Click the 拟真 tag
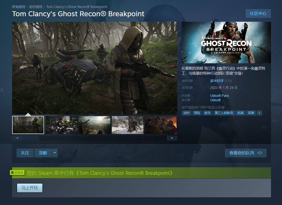Viewport: 282px width, 205px height. pos(240,113)
